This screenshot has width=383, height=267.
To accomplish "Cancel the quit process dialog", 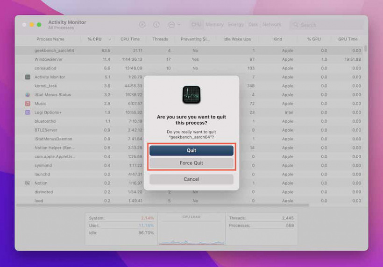I will pyautogui.click(x=191, y=179).
